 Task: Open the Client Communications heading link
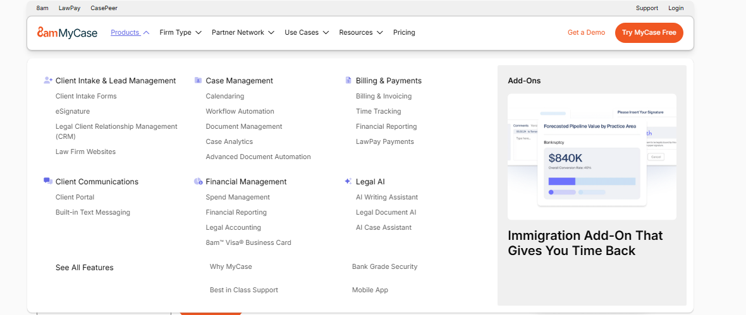pos(97,182)
